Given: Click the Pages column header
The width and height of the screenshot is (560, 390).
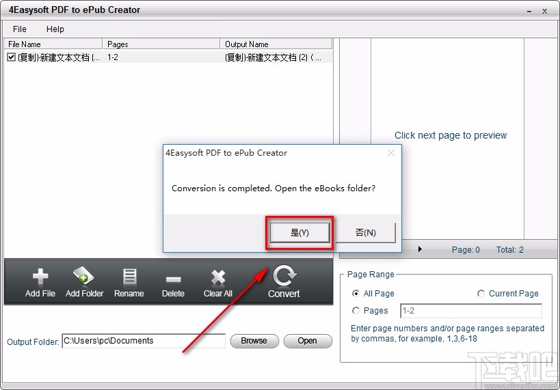Looking at the screenshot, I should 161,44.
